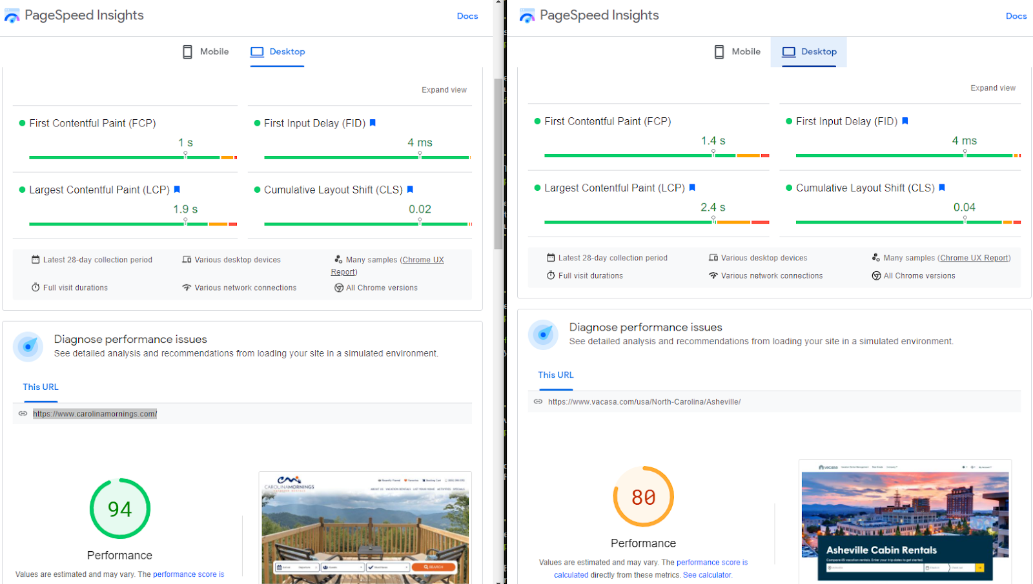1033x584 pixels.
Task: Click the Chrome icon for All Chrome versions, right window
Action: point(876,276)
